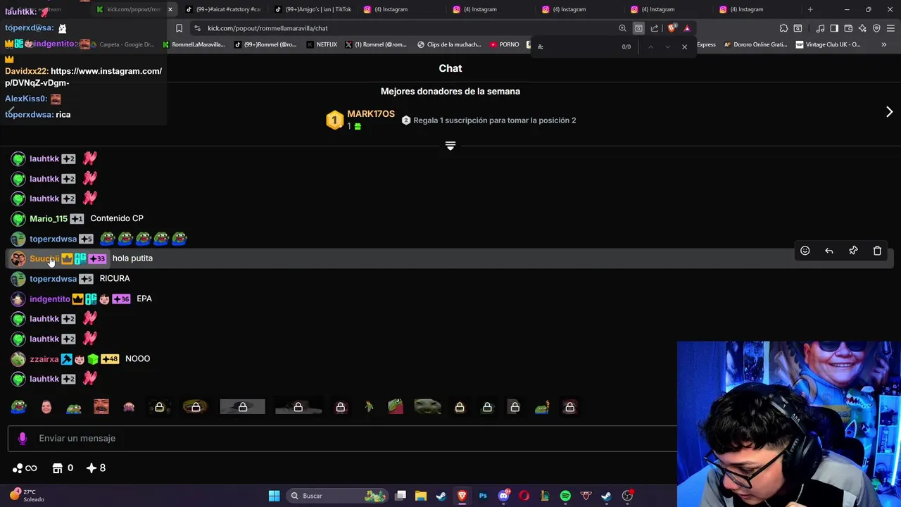Click the MARK17OS top donor name
This screenshot has width=901, height=507.
[371, 113]
